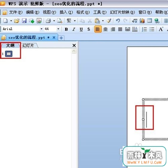Viewport: 168px width, 168px height.
Task: Open file with the folder icon
Action: point(17,21)
